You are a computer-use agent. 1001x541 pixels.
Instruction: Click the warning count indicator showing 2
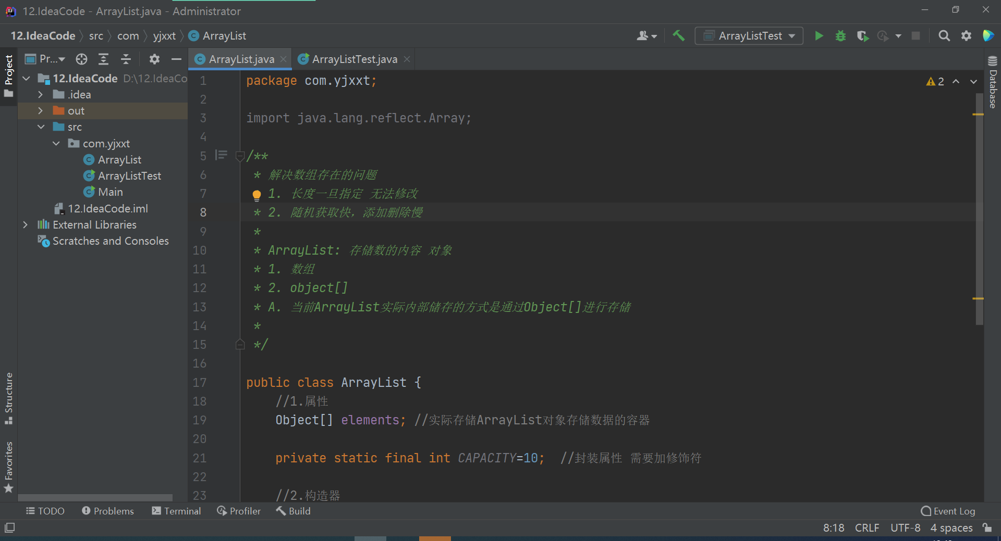(x=935, y=82)
